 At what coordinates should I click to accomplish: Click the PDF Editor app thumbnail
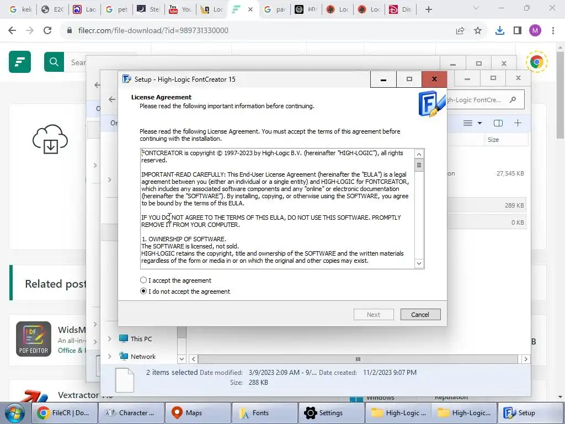(x=34, y=339)
